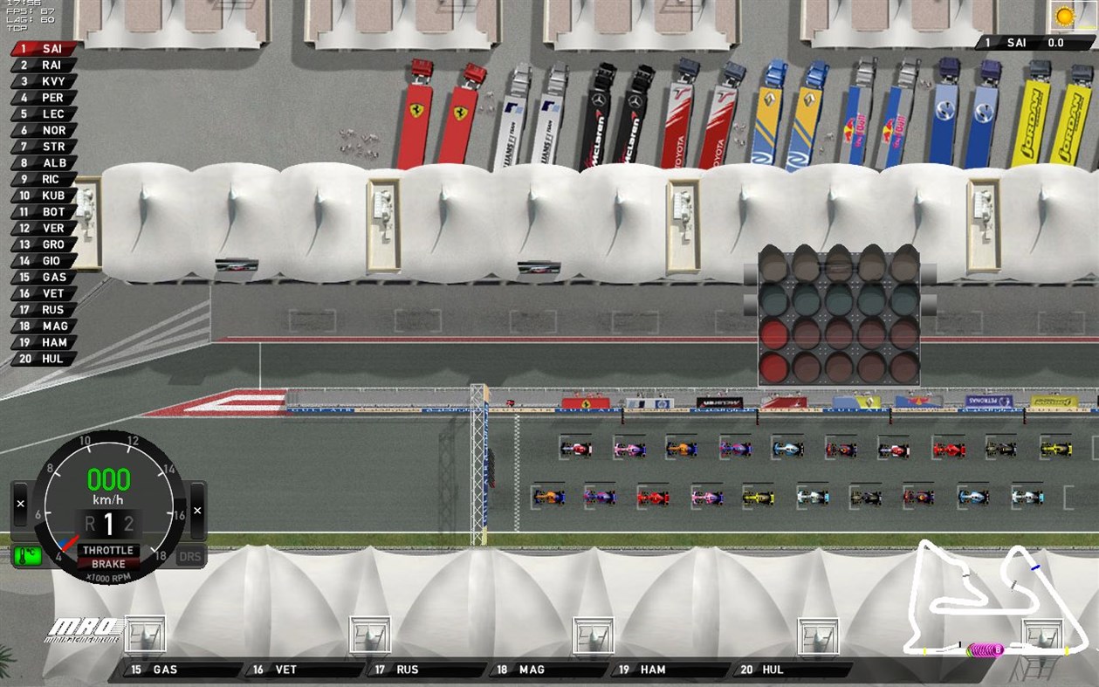Select '12 VER' in standings list
The height and width of the screenshot is (687, 1099).
click(43, 228)
